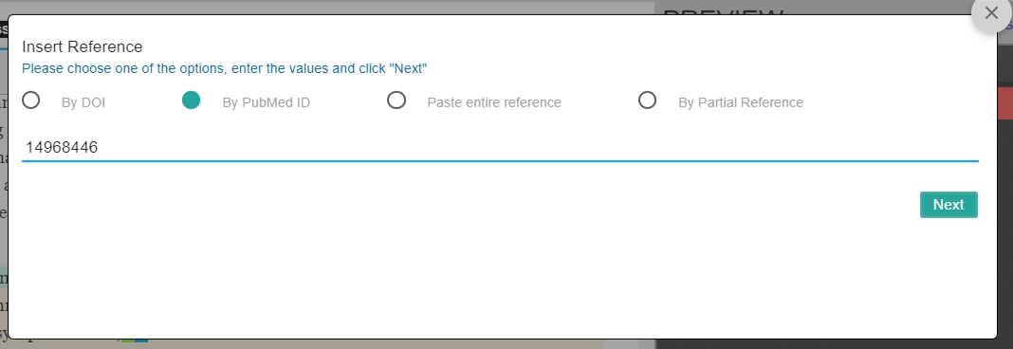Screen dimensions: 1013x349
Task: Click the Insert Reference dialog title
Action: 83,46
